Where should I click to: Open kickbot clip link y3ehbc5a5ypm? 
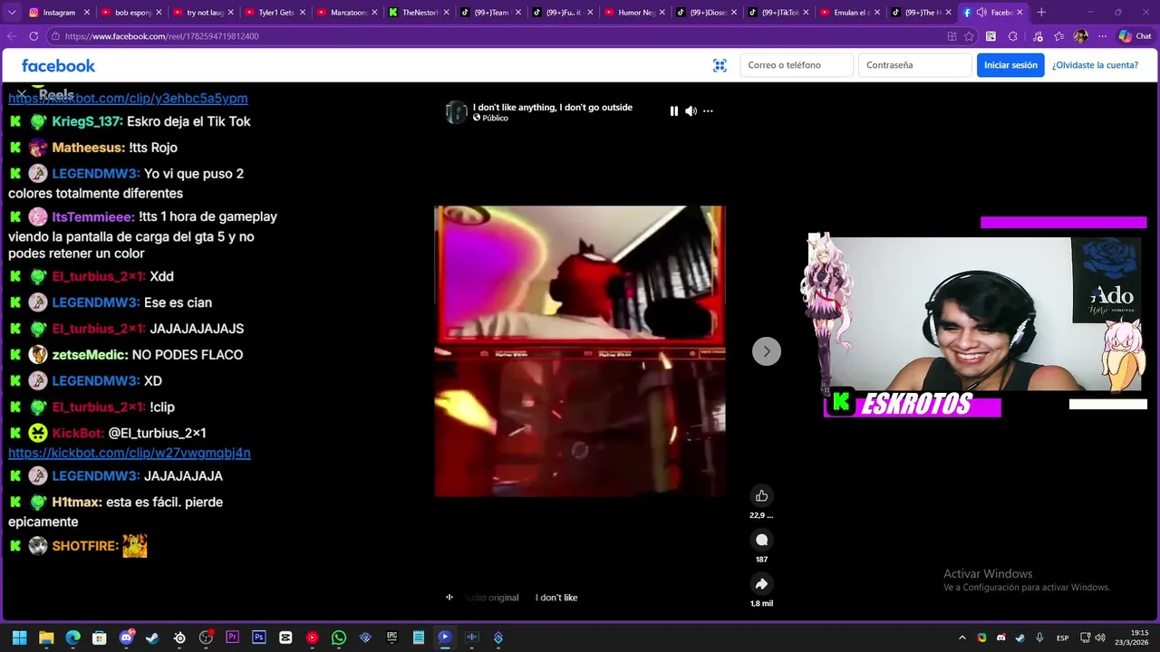128,98
